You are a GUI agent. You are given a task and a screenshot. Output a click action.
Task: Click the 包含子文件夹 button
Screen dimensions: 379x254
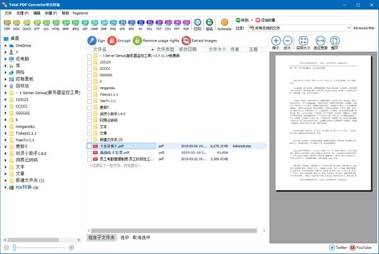[x=102, y=238]
